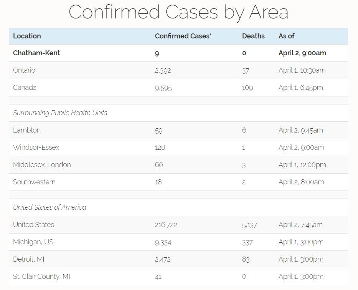Screen dimensions: 358x290
Task: Click the Windsor-Essex location cell
Action: coord(36,147)
